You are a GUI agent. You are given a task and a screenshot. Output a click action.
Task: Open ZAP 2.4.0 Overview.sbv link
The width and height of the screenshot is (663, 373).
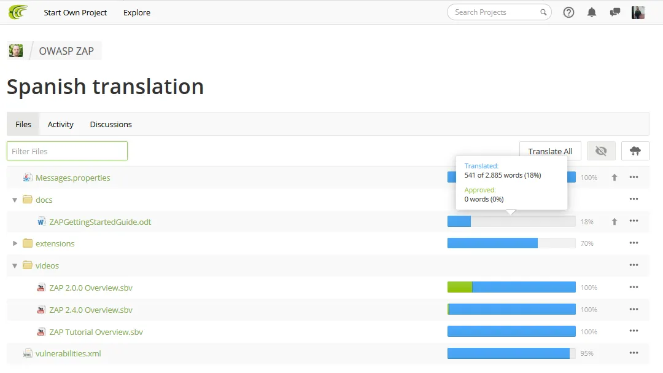pyautogui.click(x=91, y=310)
